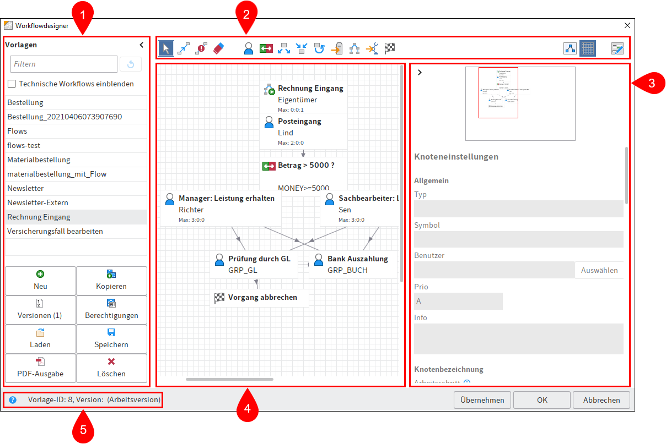Add a decision node with green-red arrows
This screenshot has width=666, height=444.
(266, 48)
